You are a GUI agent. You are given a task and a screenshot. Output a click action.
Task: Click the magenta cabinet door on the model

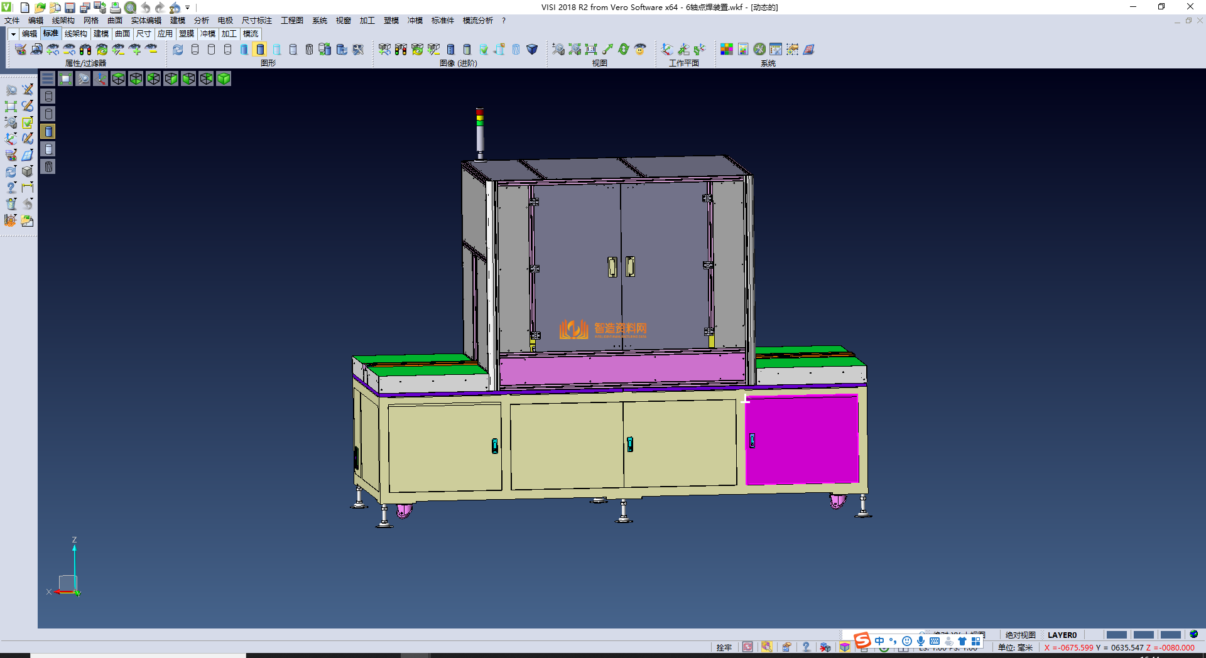[x=801, y=440]
